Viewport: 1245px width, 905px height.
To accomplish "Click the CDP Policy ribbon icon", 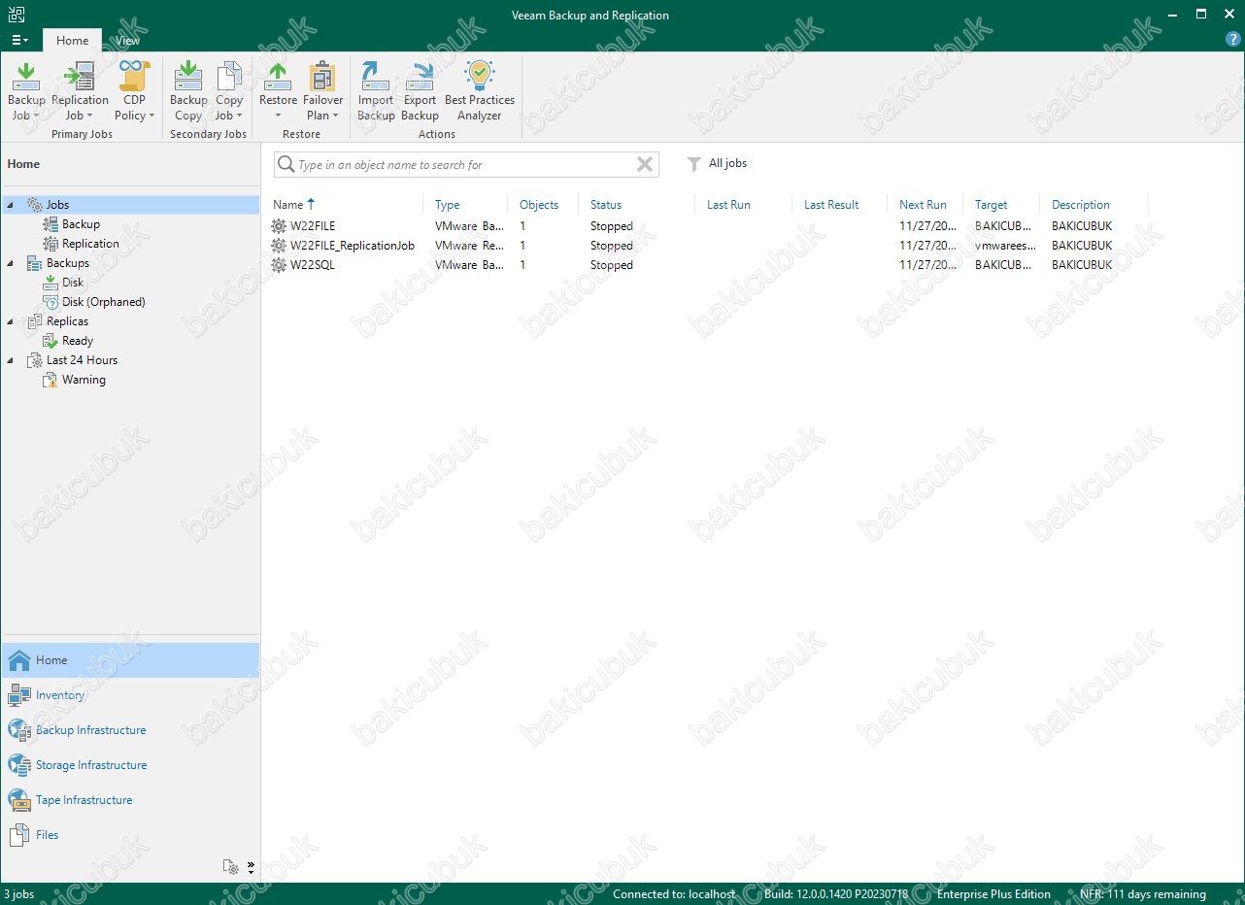I will click(x=134, y=76).
